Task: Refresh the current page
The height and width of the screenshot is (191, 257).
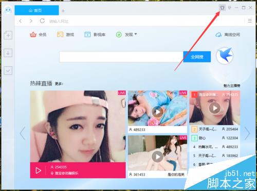Action: 42,21
